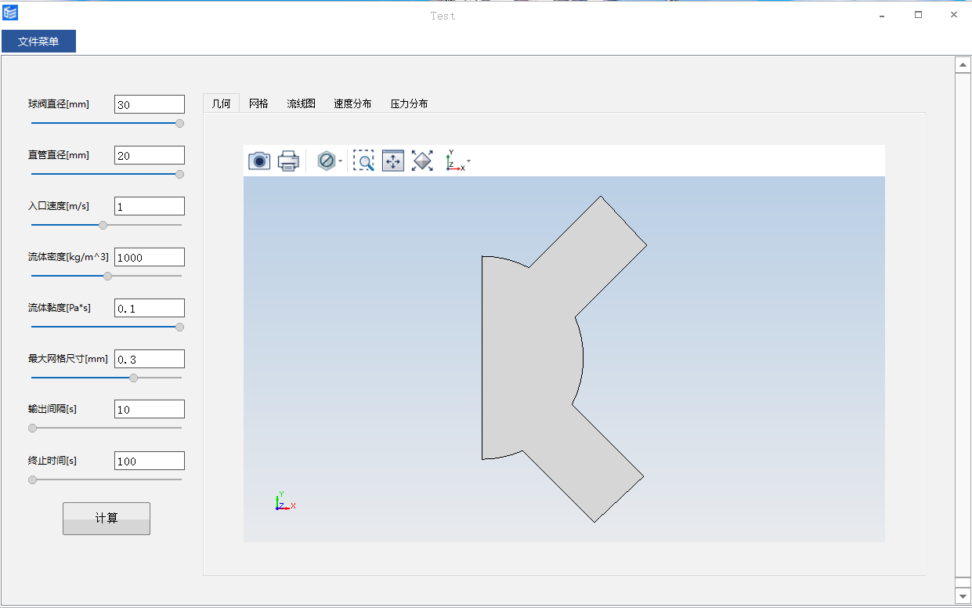
Task: Click the 入口速度[m/s] label text
Action: [59, 206]
